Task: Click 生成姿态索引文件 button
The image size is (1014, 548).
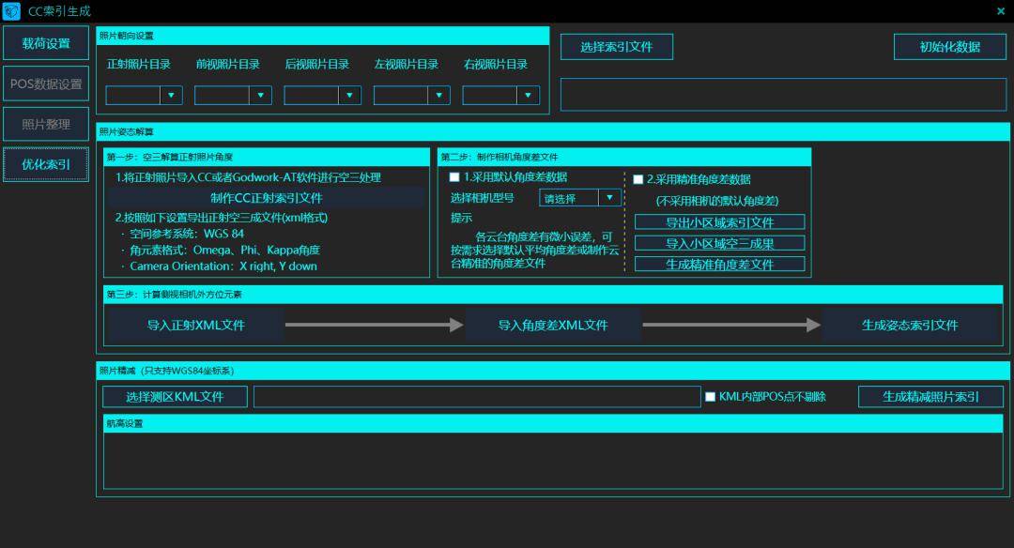Action: coord(910,325)
